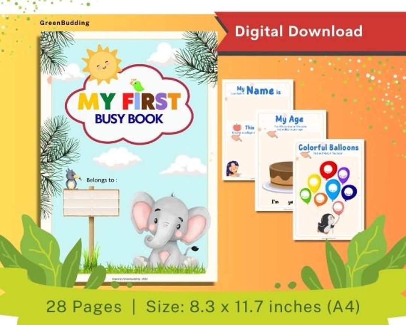
Task: Select the red balloon on Colorful Balloons page
Action: pyautogui.click(x=329, y=170)
